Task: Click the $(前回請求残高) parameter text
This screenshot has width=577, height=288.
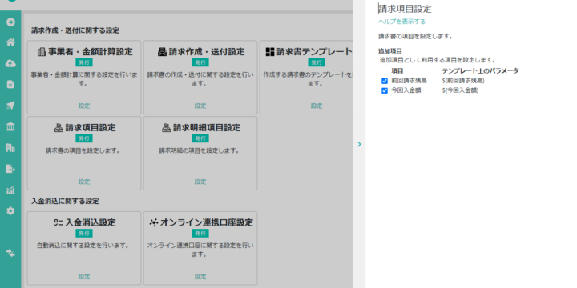Action: 463,81
